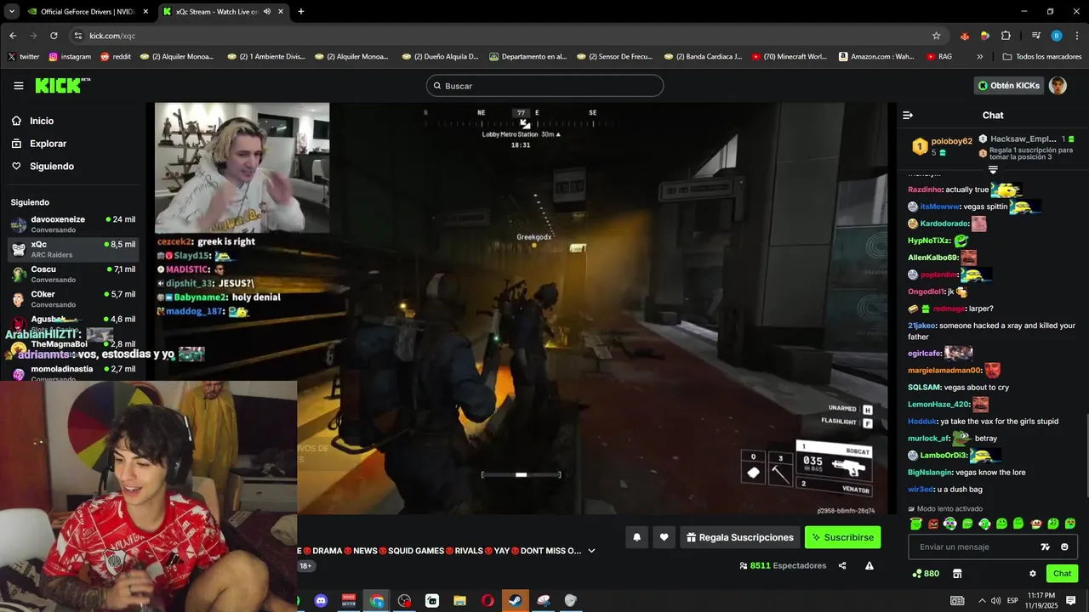This screenshot has height=612, width=1089.
Task: Open the tab search dropdown arrow
Action: click(11, 12)
